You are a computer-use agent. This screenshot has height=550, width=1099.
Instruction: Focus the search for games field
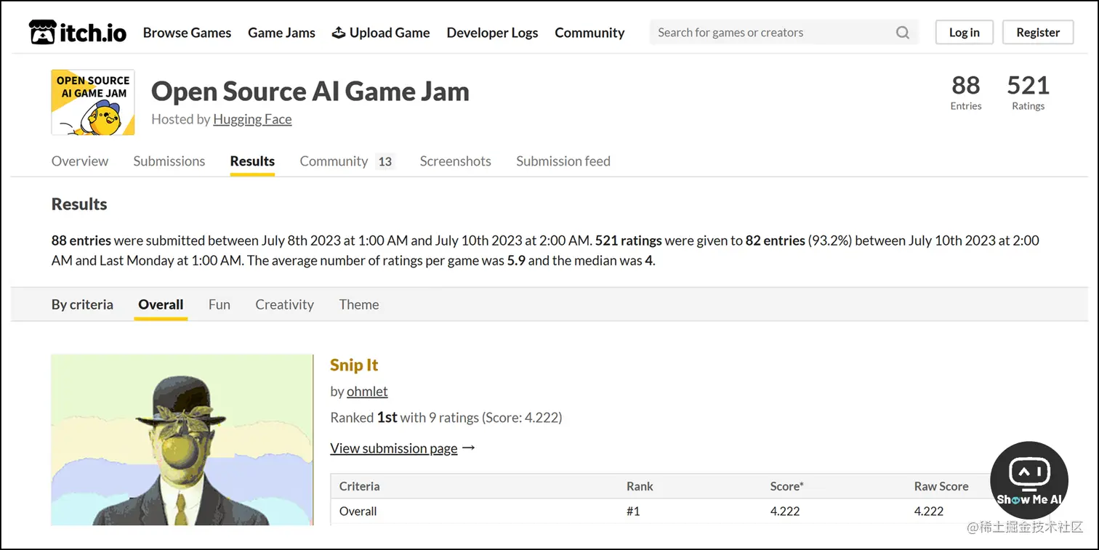pyautogui.click(x=784, y=33)
